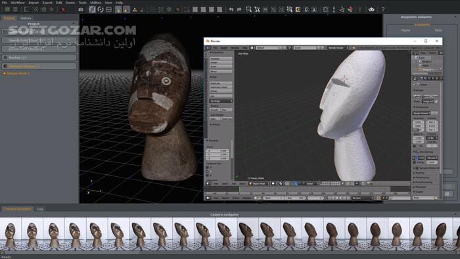Screen dimensions: 460x259
Task: Click the Blender timeline current frame marker
Action: [239, 189]
